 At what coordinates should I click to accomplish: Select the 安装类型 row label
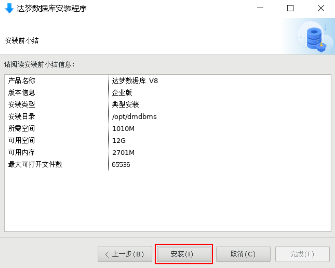tap(22, 105)
